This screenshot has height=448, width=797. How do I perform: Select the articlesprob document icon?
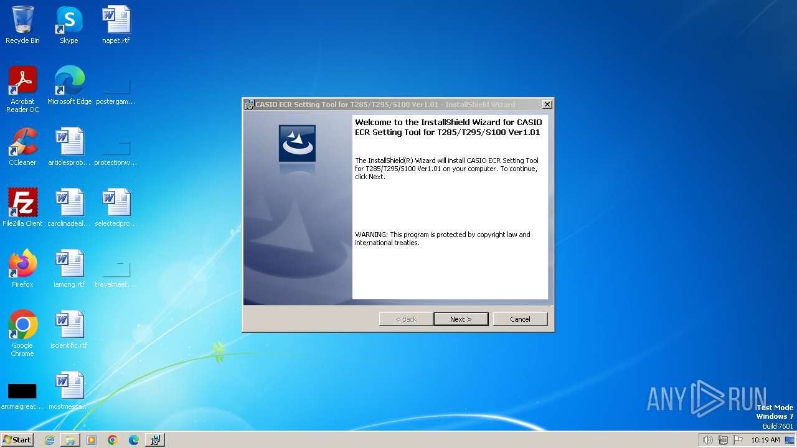click(69, 147)
